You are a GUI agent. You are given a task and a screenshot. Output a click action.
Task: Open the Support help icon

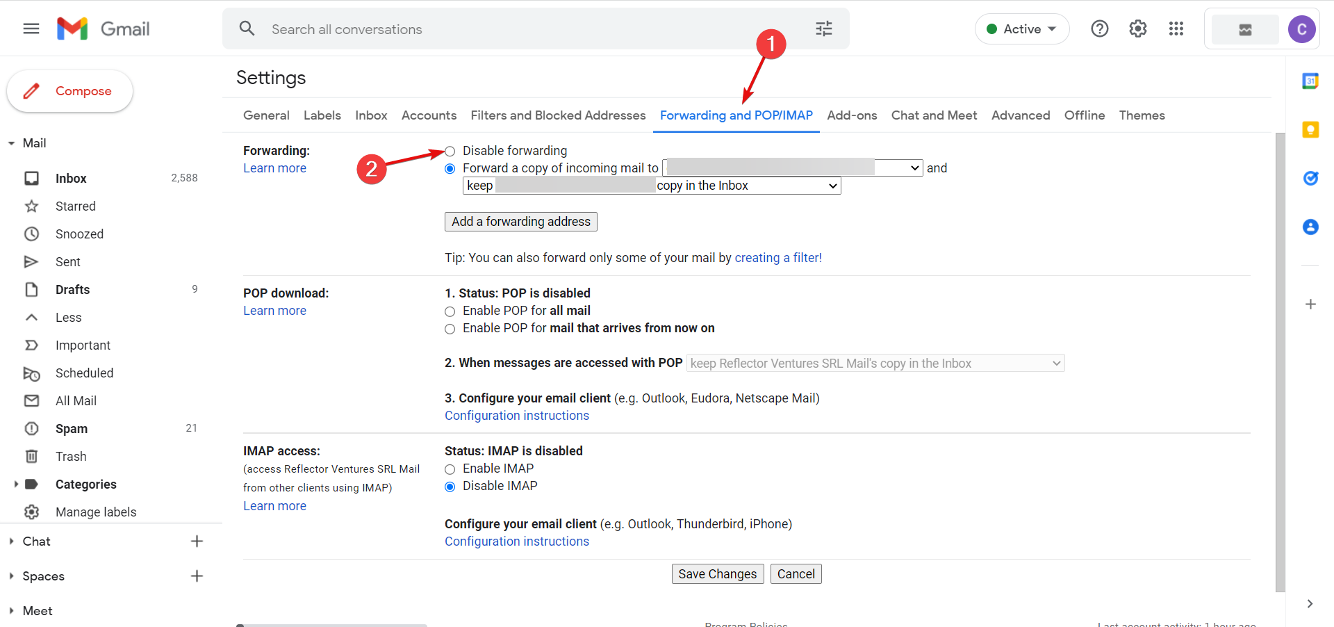(1099, 28)
